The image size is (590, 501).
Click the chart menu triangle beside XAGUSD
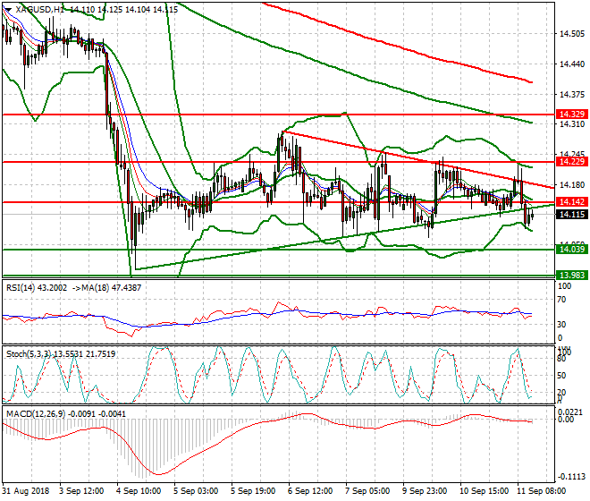point(8,10)
